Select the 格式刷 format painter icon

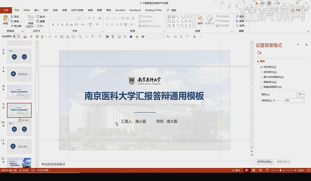pyautogui.click(x=12, y=25)
